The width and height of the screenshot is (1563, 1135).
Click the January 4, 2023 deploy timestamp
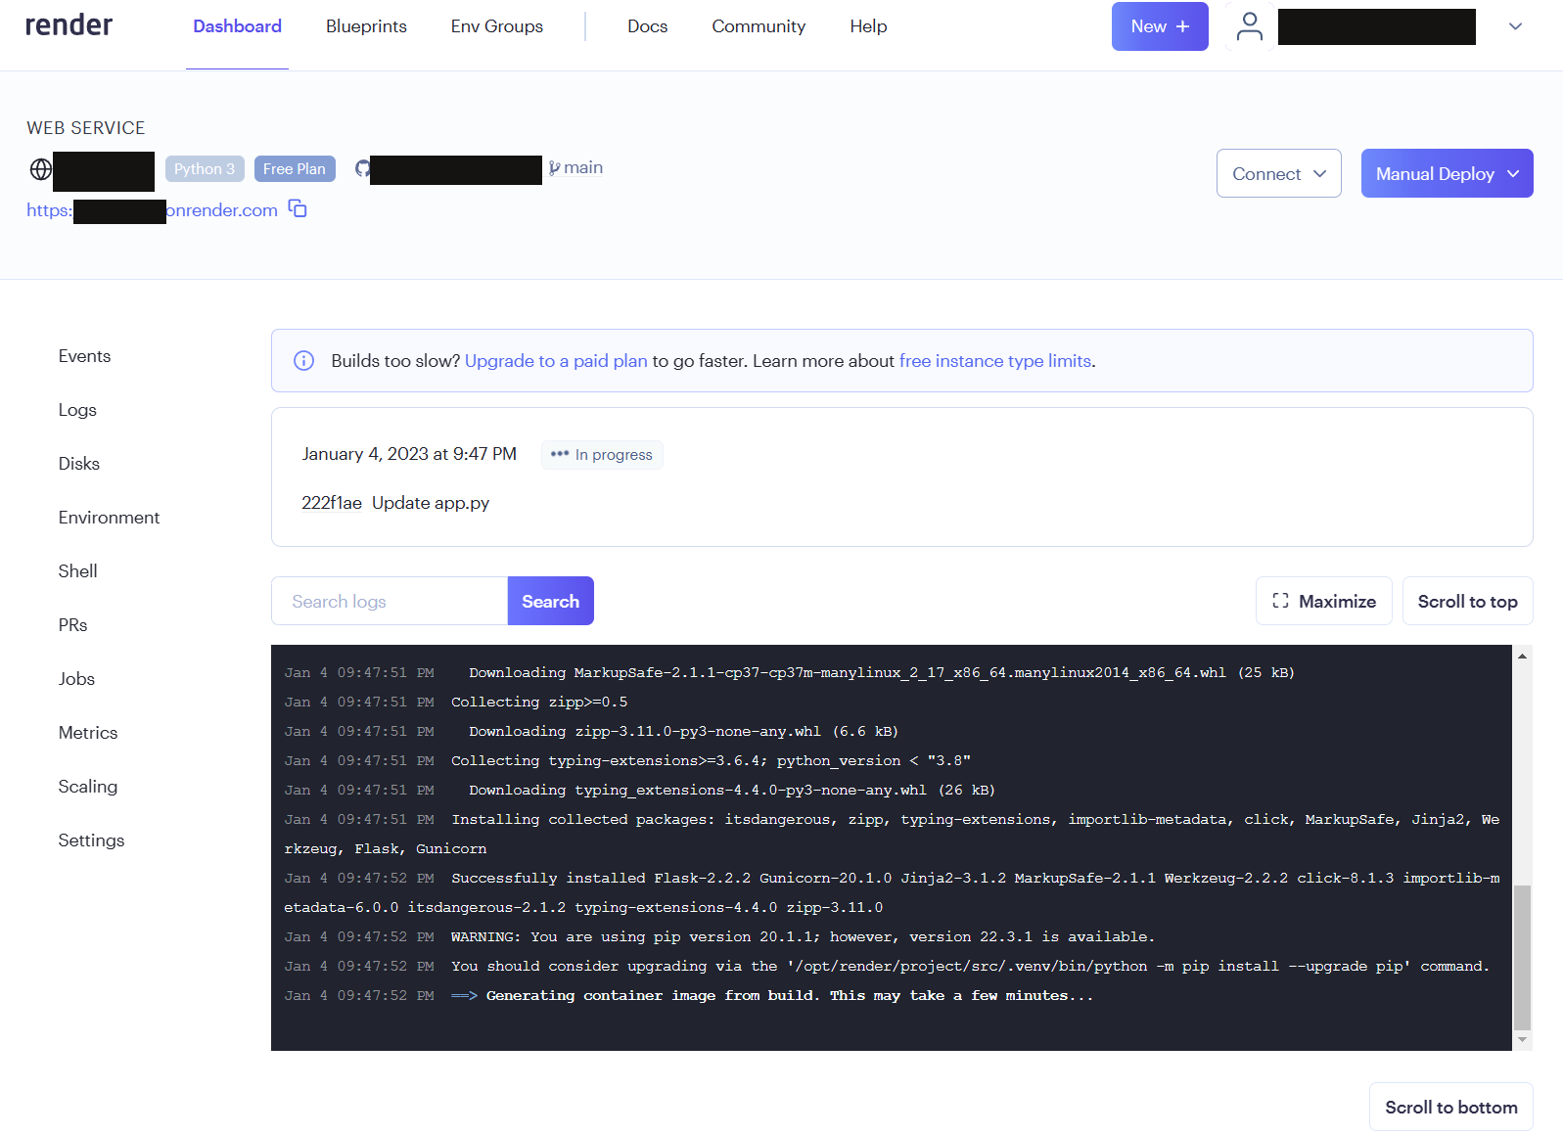point(409,454)
